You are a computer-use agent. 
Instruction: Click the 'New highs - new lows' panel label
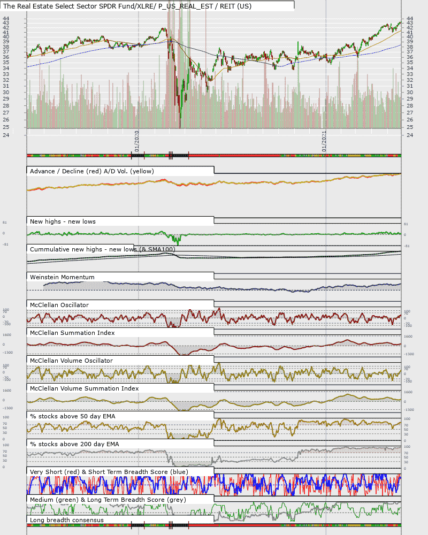[x=63, y=221]
